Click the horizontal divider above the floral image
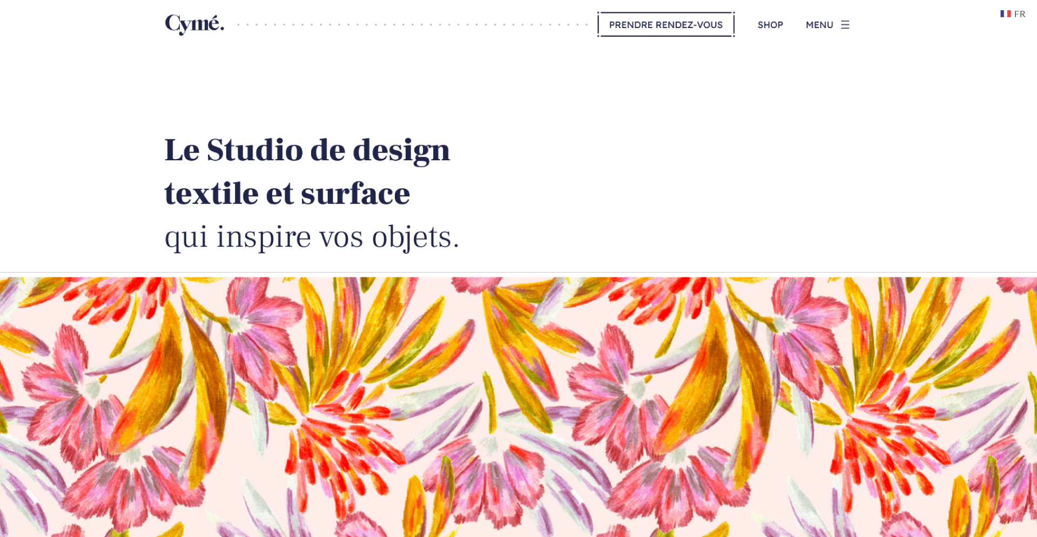 click(x=518, y=272)
